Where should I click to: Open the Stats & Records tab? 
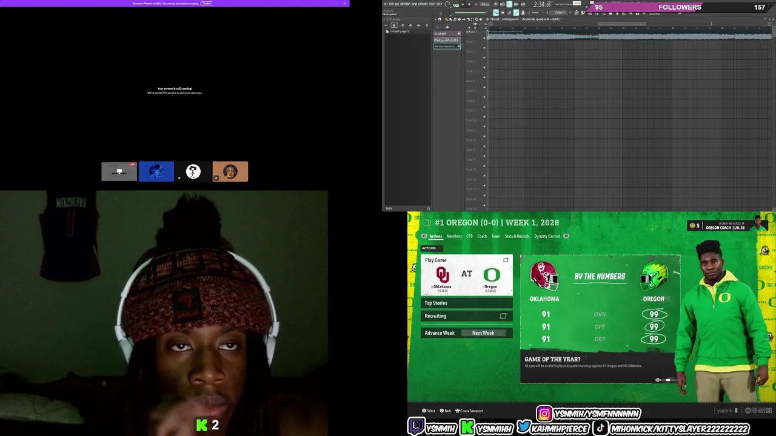[517, 236]
